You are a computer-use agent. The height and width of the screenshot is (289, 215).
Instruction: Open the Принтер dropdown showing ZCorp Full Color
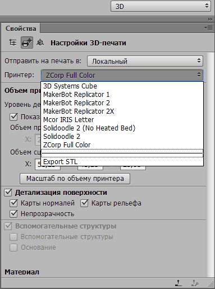coord(122,75)
